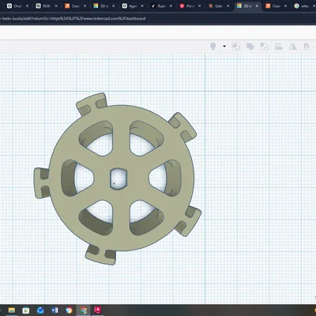Click the Align tool icon
316x316 pixels.
(278, 47)
